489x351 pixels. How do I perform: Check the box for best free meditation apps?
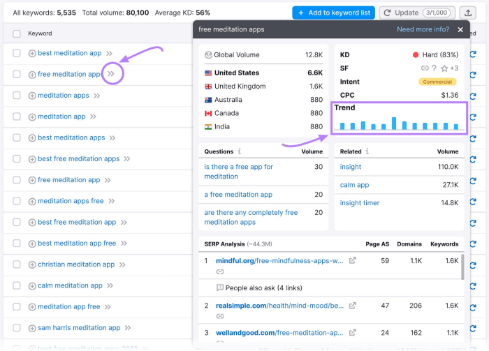[17, 159]
